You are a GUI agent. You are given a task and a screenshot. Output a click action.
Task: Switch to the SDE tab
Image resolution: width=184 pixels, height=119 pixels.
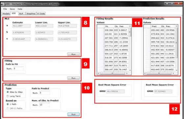[14, 13]
